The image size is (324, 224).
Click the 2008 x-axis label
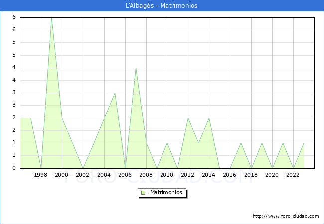coord(146,175)
